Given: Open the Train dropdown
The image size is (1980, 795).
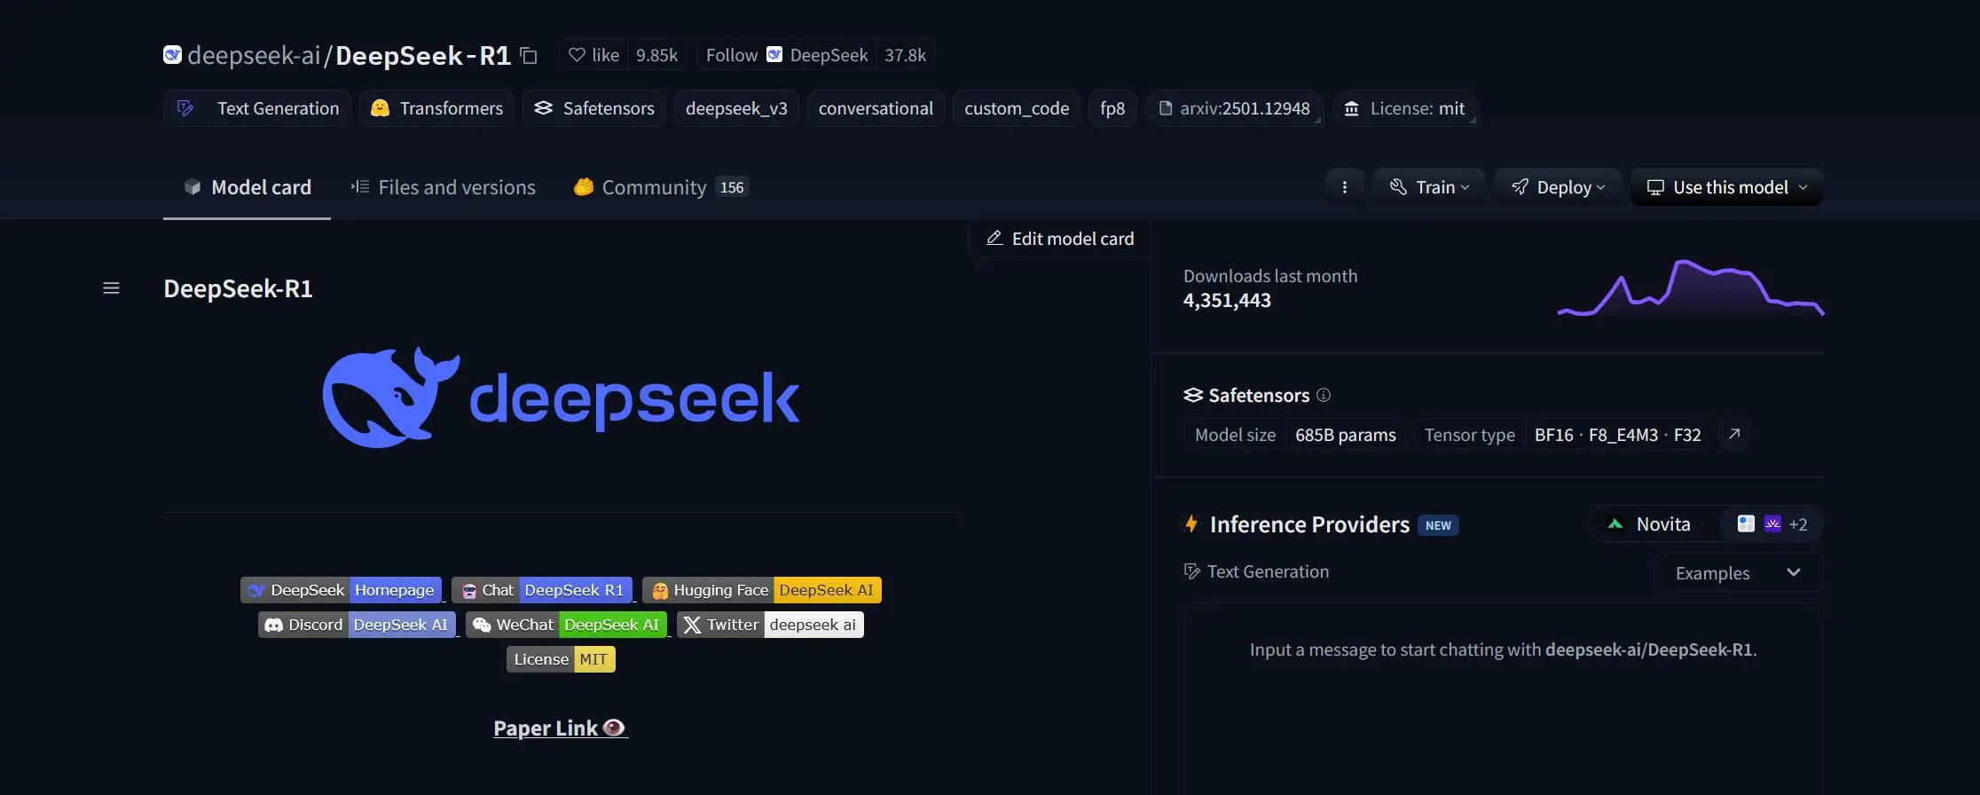Looking at the screenshot, I should pos(1429,187).
